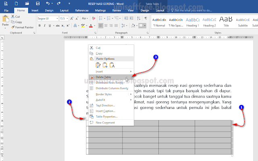Create a new blank document icon
The image size is (258, 161).
pos(16,4)
